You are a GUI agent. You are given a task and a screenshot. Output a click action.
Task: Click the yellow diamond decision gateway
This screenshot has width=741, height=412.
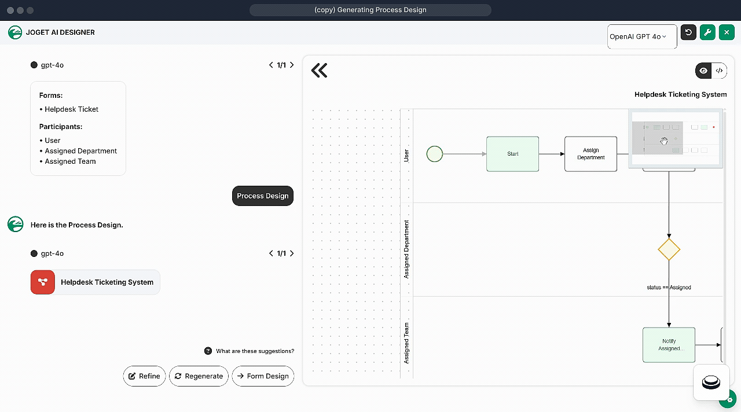pyautogui.click(x=669, y=249)
